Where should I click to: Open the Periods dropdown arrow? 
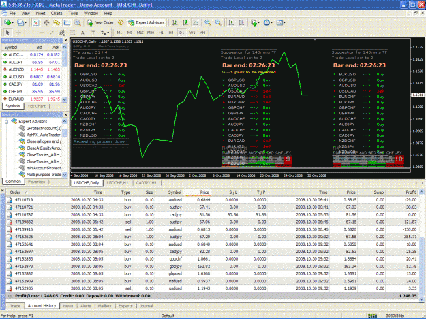click(271, 22)
